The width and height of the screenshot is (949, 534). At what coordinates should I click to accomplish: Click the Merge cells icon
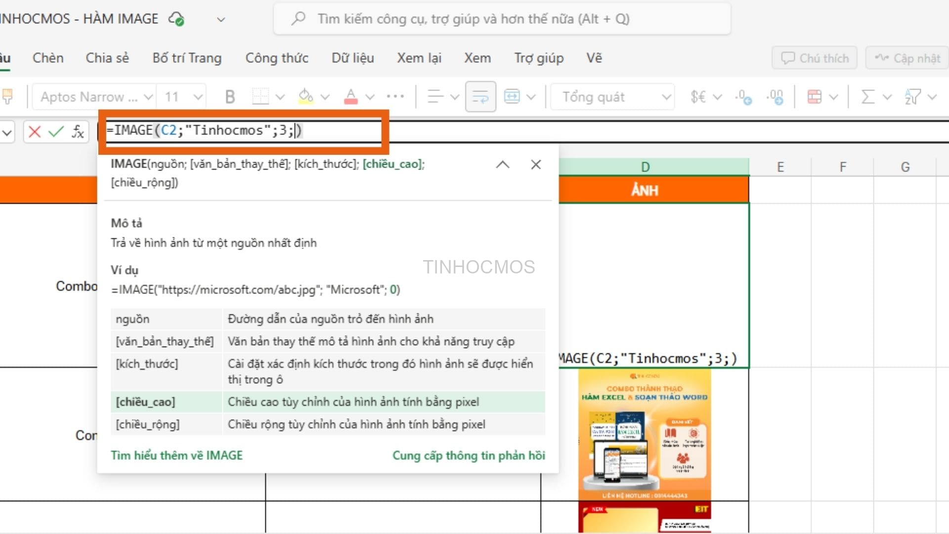pyautogui.click(x=512, y=97)
